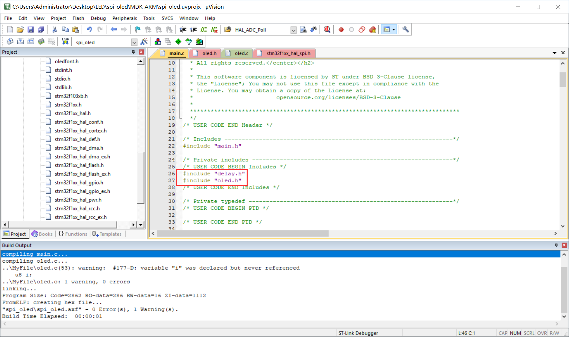Navigate backwards in the editor history
The image size is (569, 337).
pos(113,30)
